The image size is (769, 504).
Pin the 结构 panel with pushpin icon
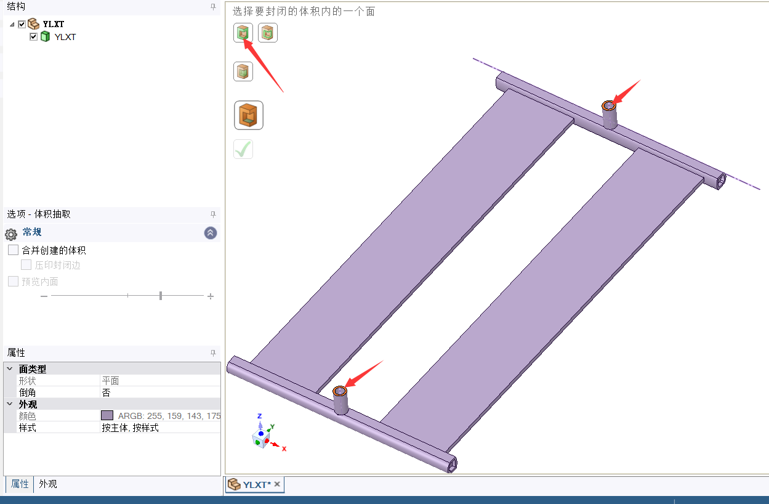click(213, 7)
